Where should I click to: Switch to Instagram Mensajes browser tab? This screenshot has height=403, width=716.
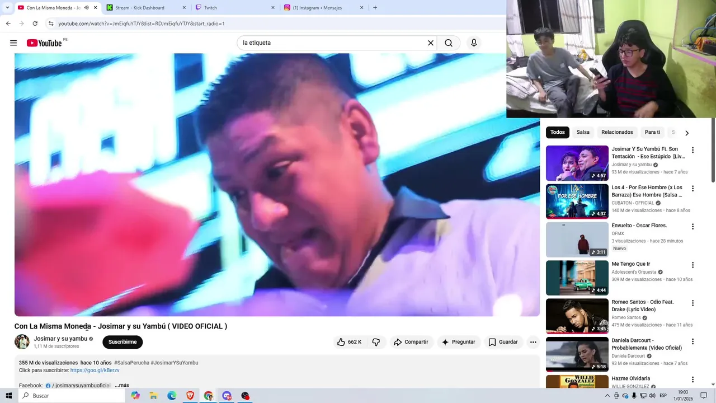click(323, 8)
